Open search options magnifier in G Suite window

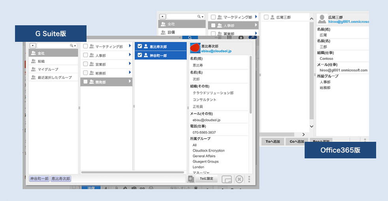tap(73, 46)
